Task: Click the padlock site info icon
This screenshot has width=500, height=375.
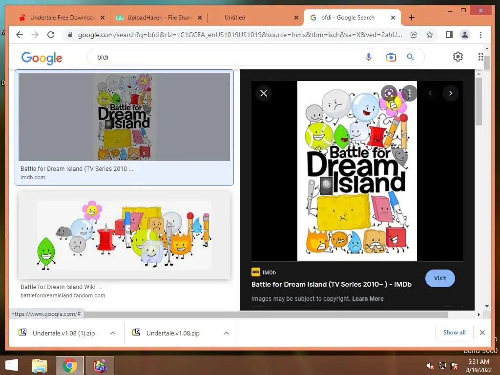Action: [70, 35]
